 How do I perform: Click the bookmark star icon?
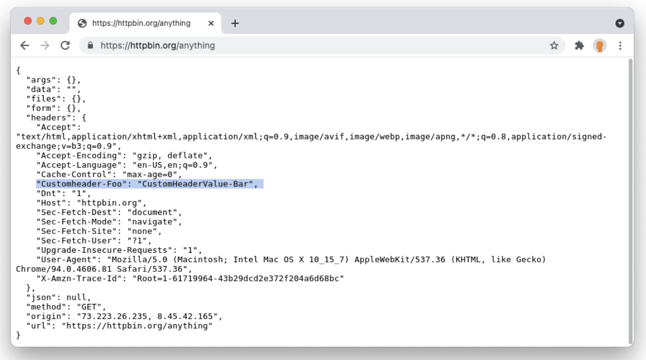pos(554,45)
